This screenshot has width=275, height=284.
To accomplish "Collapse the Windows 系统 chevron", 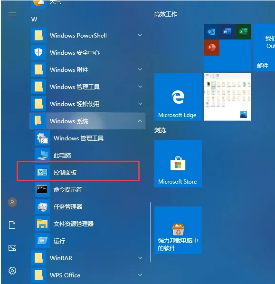I will [140, 121].
